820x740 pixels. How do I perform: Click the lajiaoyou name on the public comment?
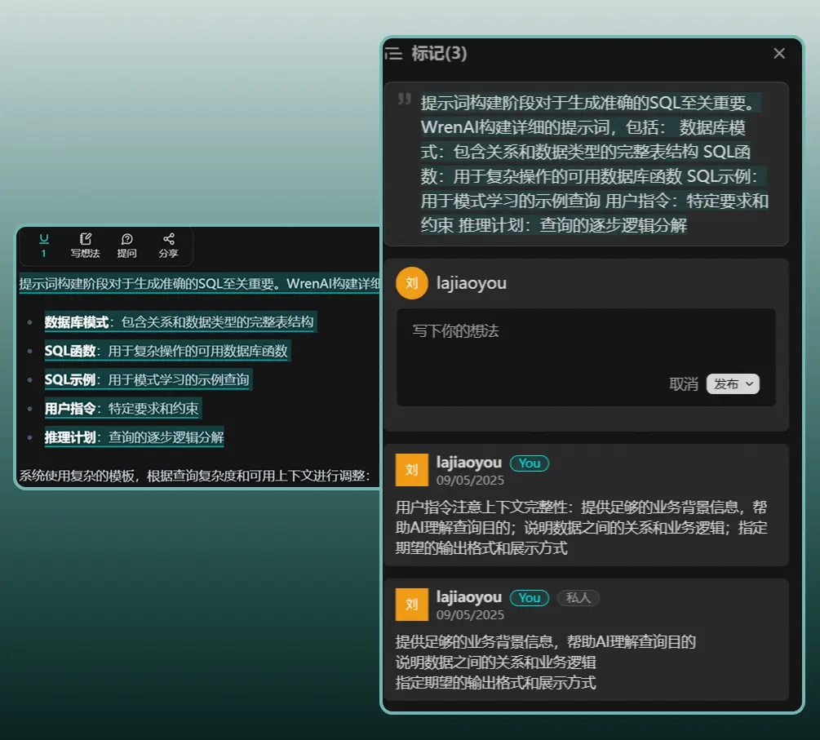(x=469, y=463)
